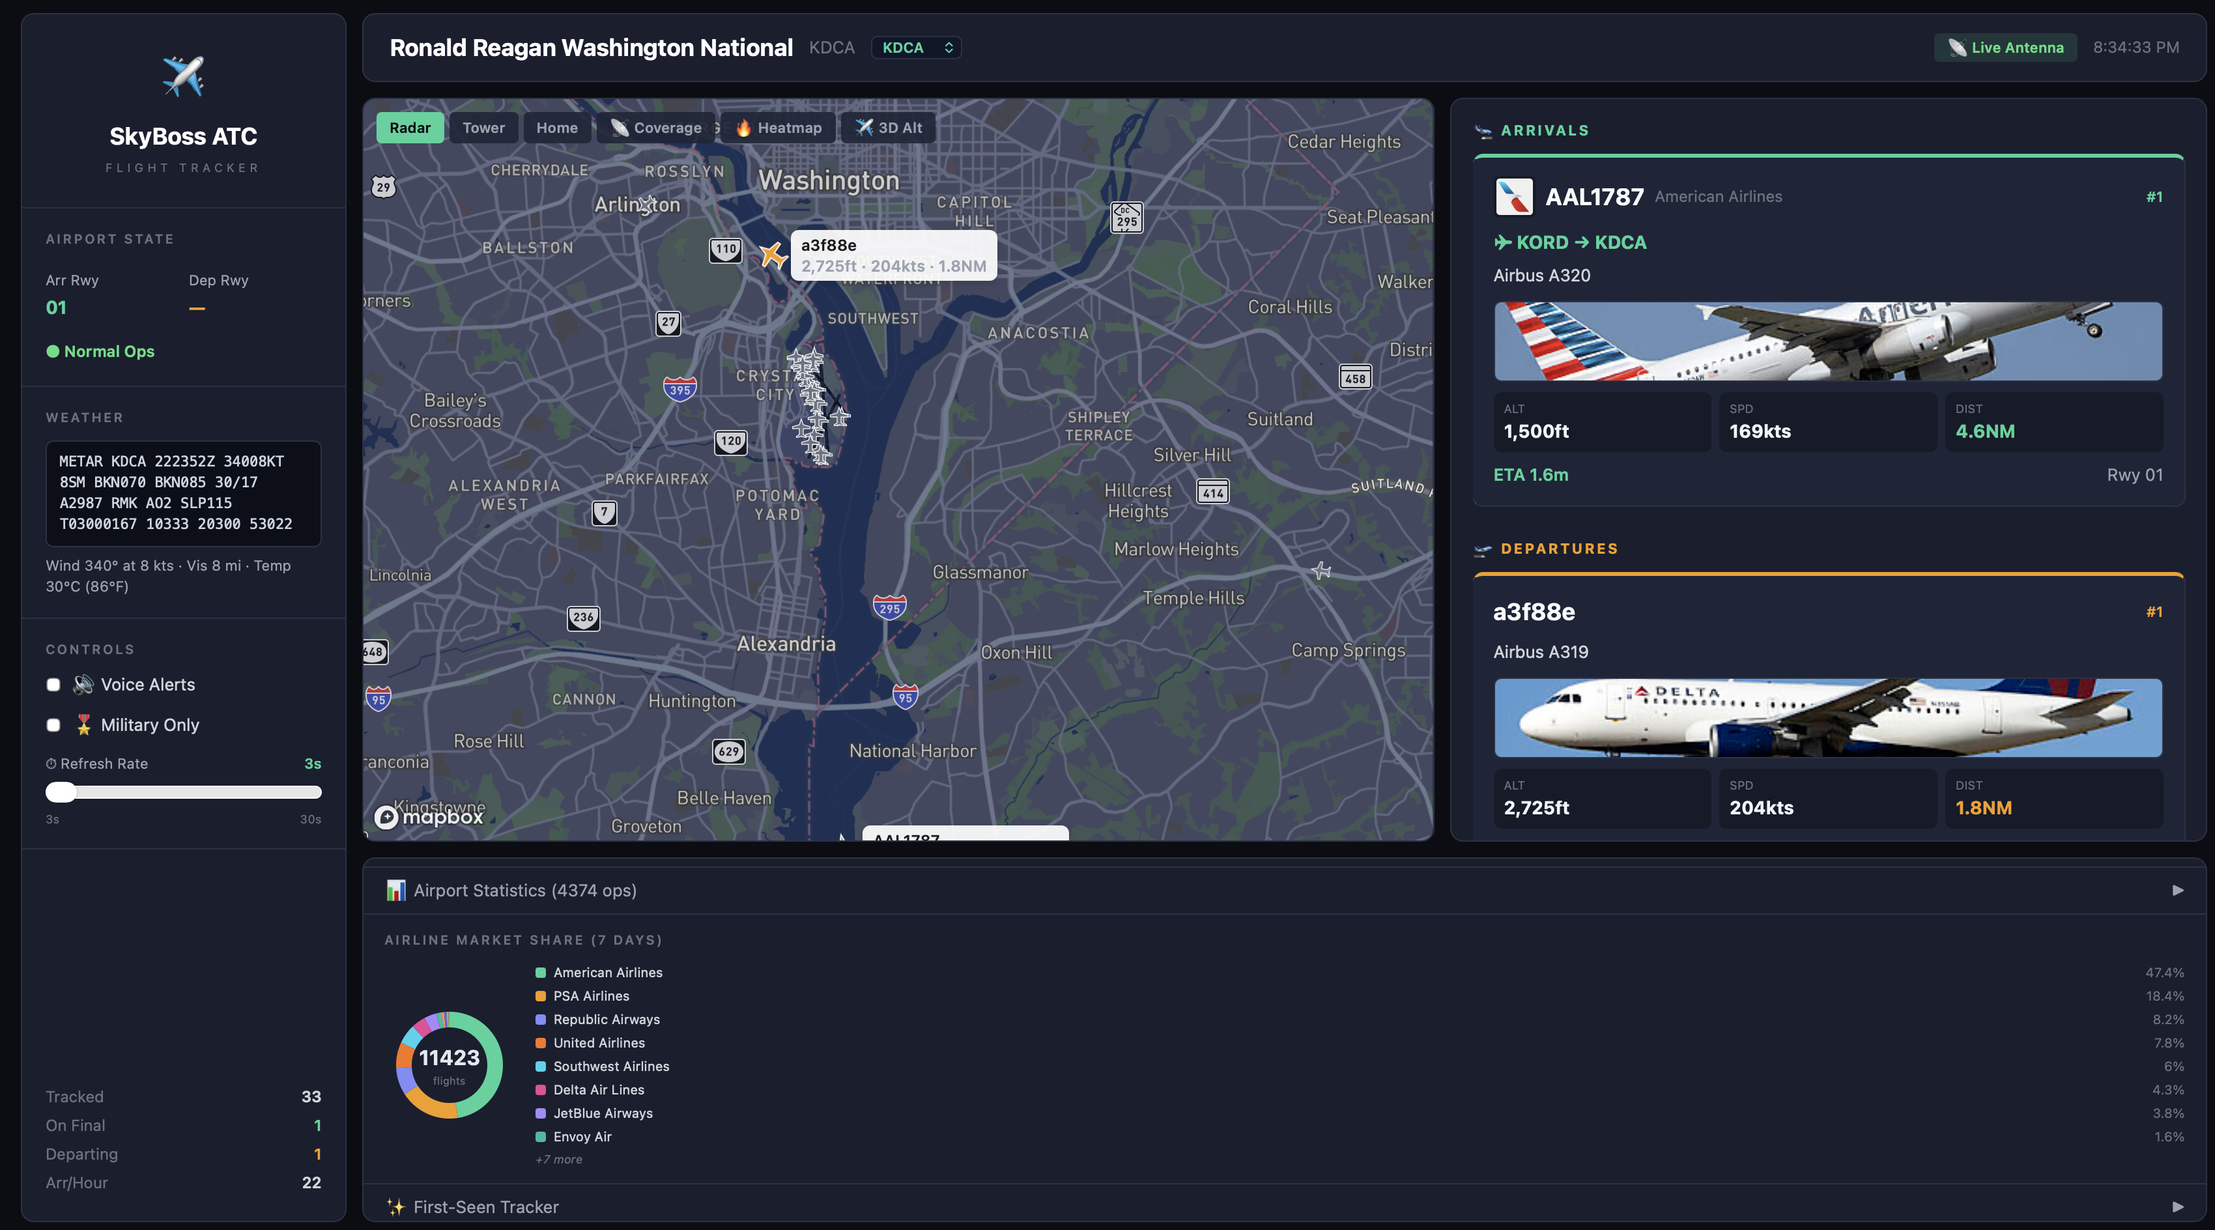Viewport: 2215px width, 1230px height.
Task: Click the First-Seen Tracker header text
Action: pos(486,1207)
